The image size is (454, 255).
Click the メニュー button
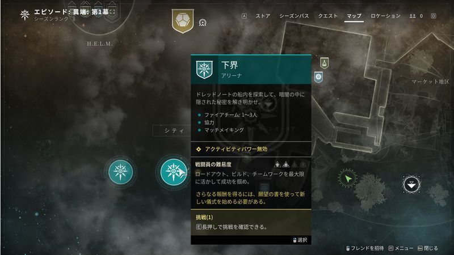[x=401, y=248]
